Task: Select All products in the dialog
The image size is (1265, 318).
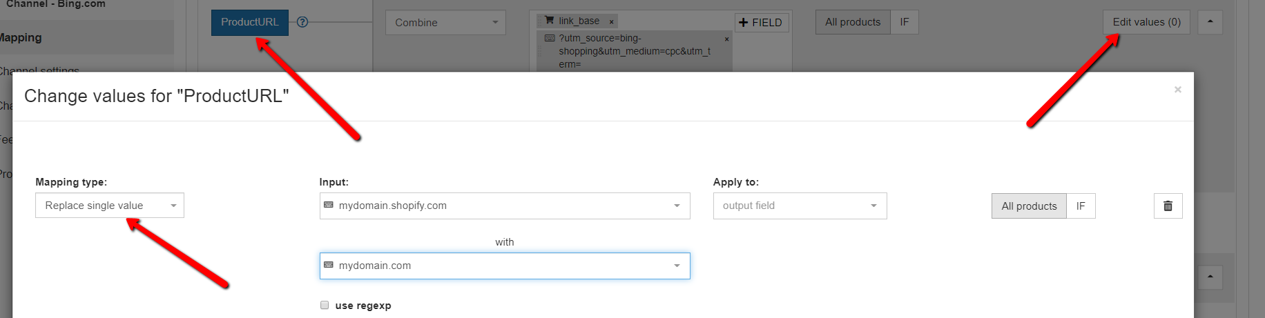Action: click(x=1029, y=206)
